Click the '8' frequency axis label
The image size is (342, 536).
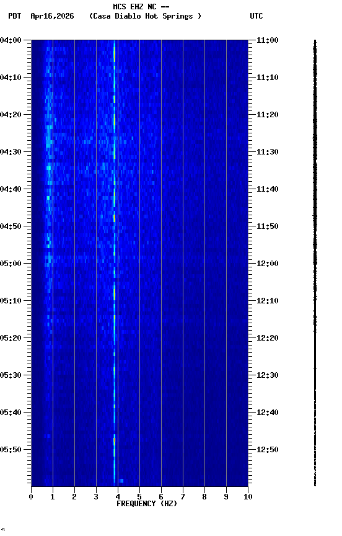[204, 497]
